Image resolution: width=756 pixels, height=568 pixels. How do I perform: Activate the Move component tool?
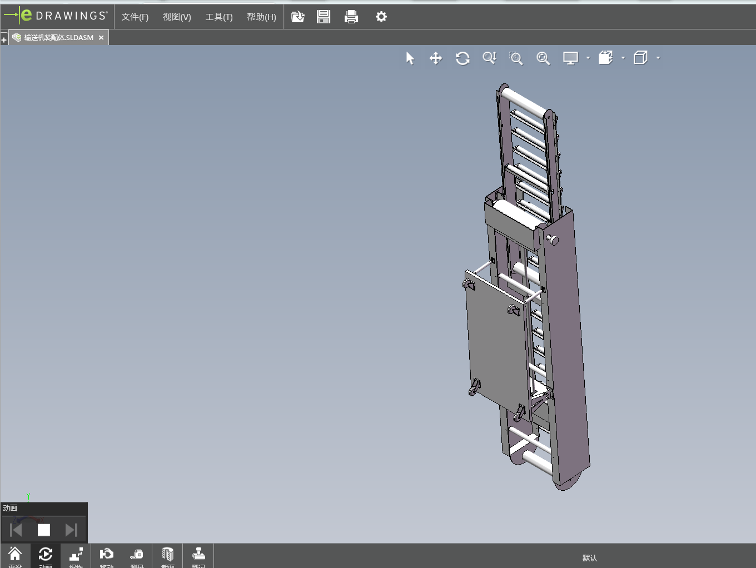click(107, 556)
